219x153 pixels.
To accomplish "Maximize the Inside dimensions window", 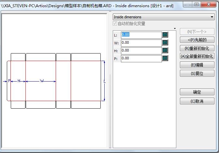I will click(x=197, y=4).
